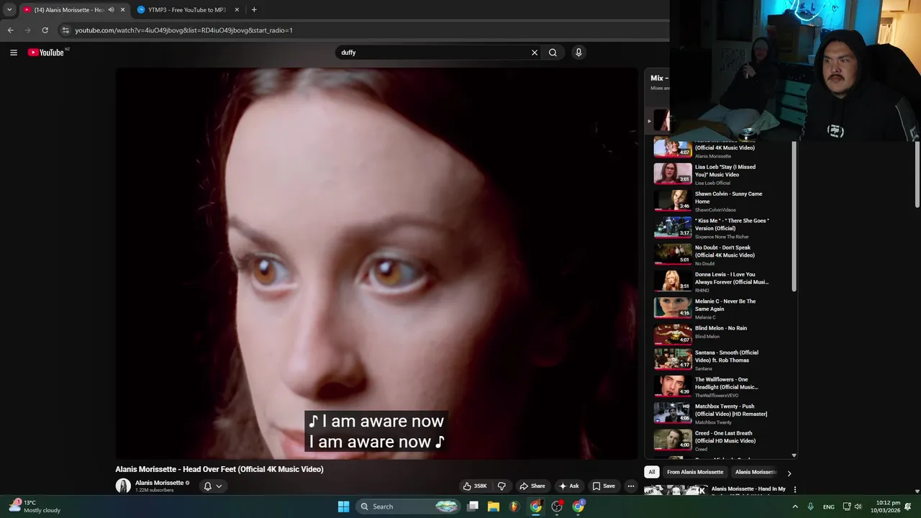921x518 pixels.
Task: Open the three-dot more actions menu
Action: [x=631, y=486]
